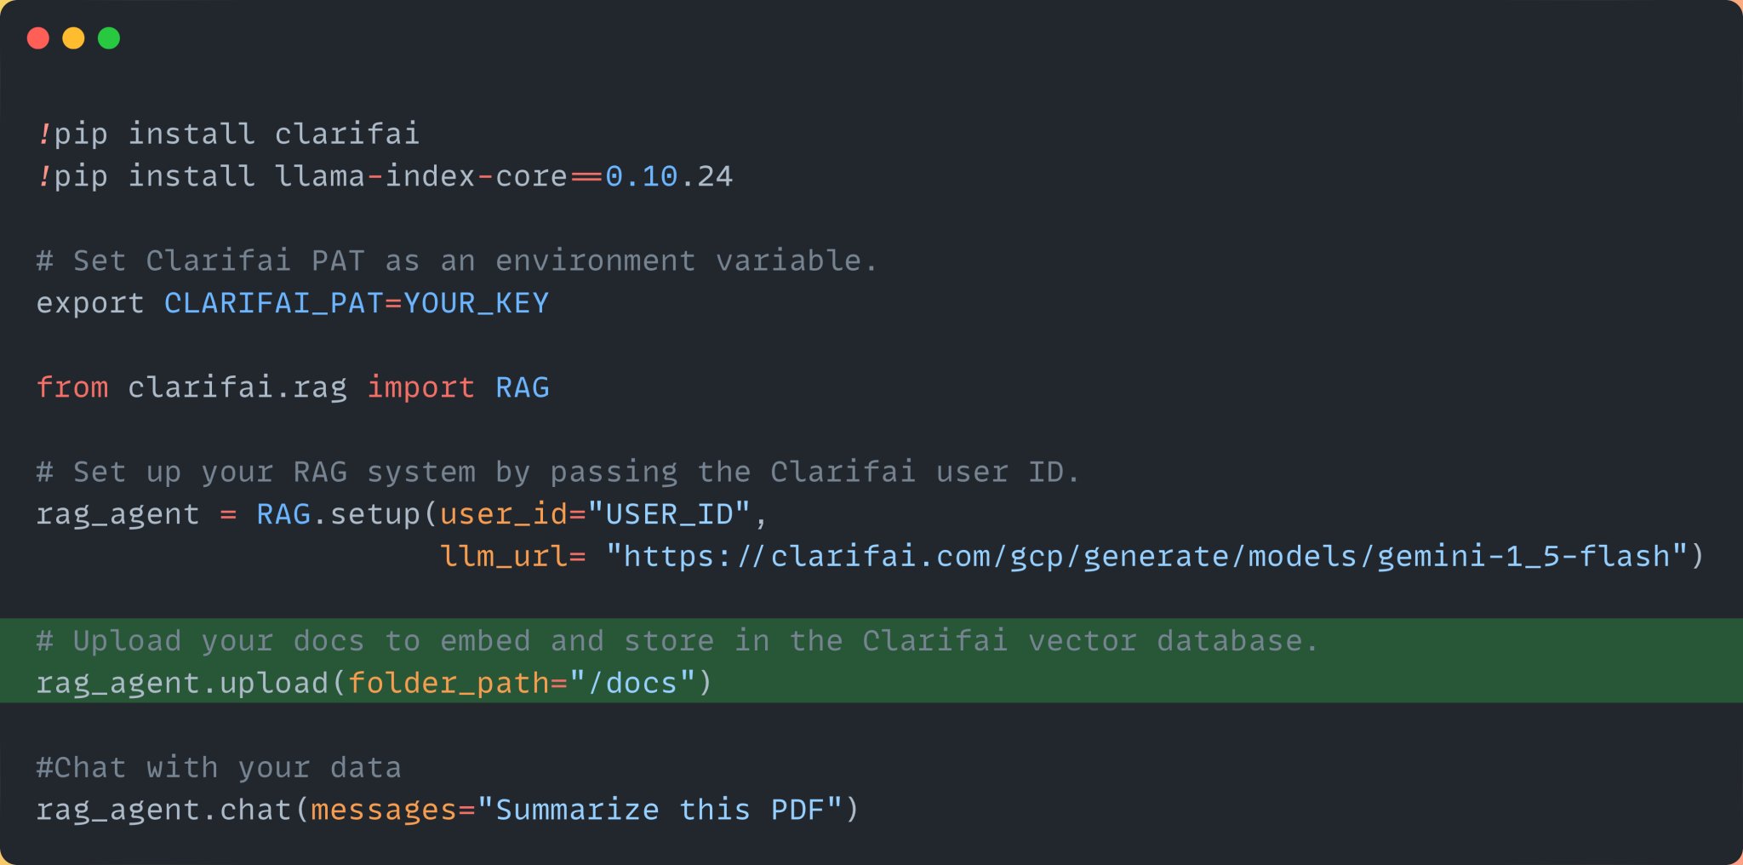Click the 'rag_agent' variable in setup line
The width and height of the screenshot is (1743, 865).
point(118,514)
